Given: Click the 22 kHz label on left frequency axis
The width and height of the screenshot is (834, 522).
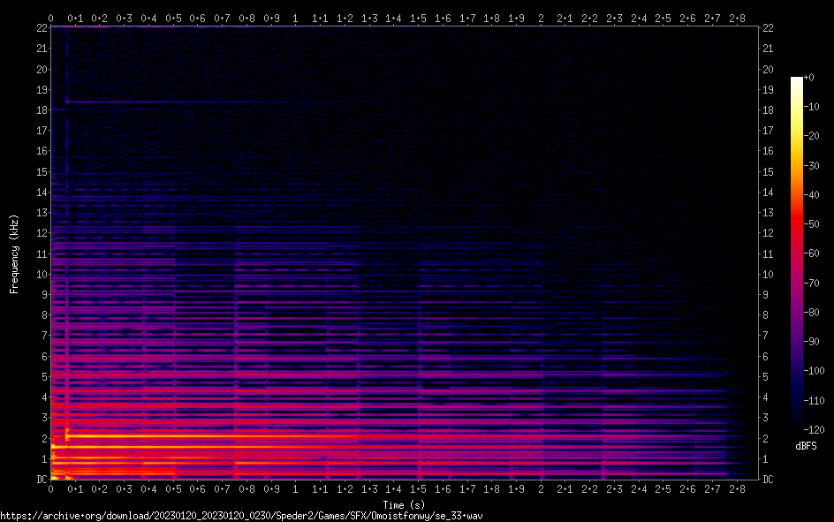Looking at the screenshot, I should [x=39, y=28].
